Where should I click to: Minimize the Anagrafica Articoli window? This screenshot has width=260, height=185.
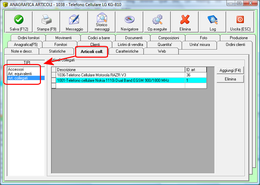pyautogui.click(x=231, y=3)
